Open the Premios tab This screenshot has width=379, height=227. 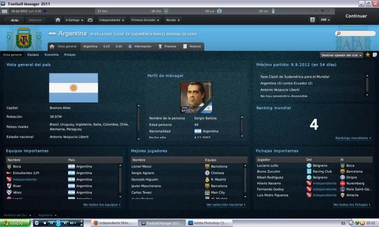[x=167, y=46]
